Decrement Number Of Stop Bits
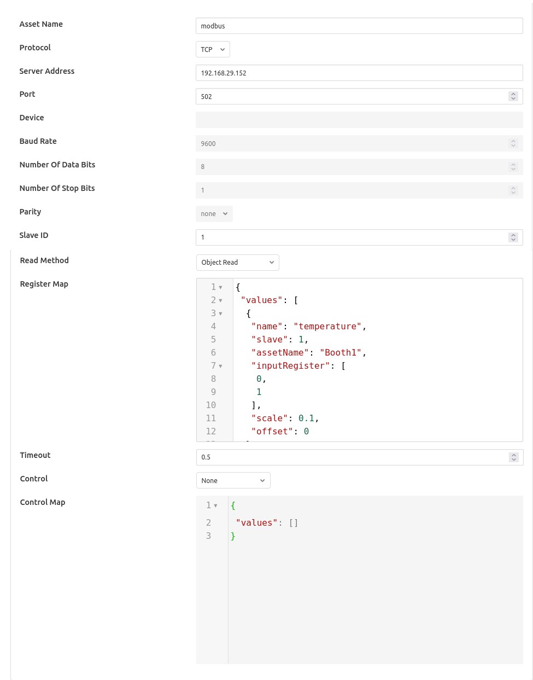 [513, 193]
